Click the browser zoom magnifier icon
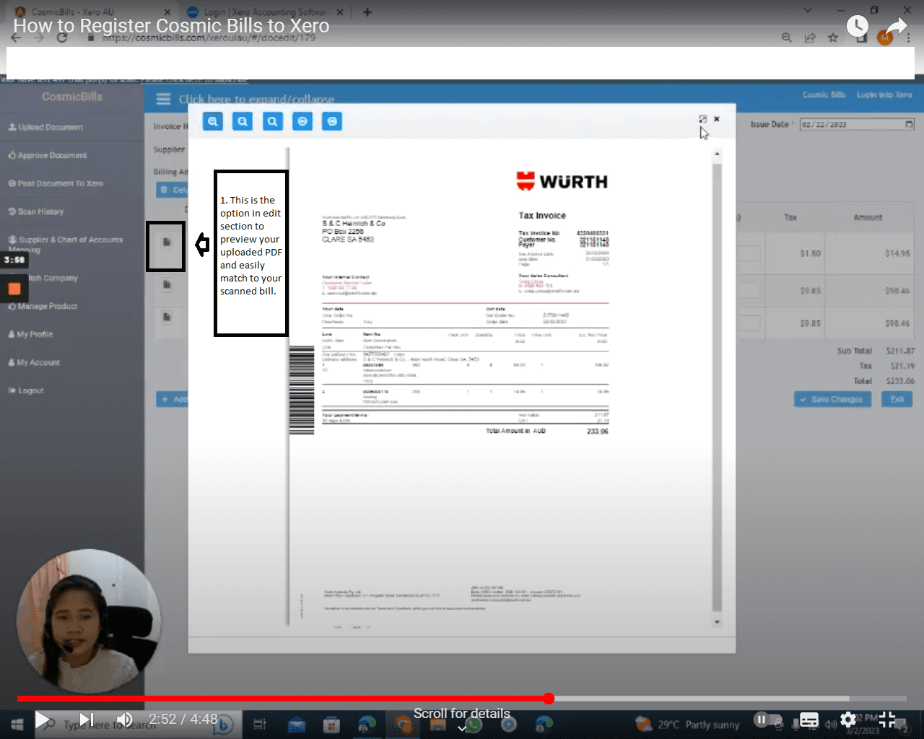The image size is (924, 739). coord(787,38)
